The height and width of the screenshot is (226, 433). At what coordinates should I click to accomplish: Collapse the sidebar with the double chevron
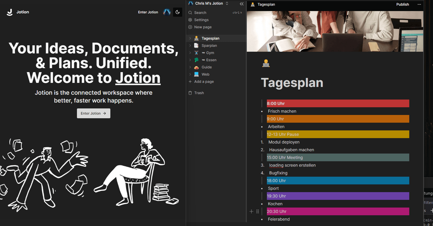click(242, 4)
